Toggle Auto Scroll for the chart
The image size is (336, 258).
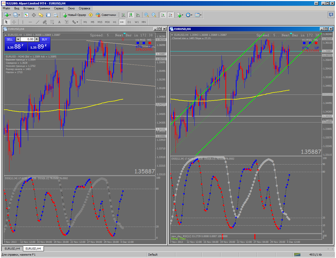coord(163,15)
